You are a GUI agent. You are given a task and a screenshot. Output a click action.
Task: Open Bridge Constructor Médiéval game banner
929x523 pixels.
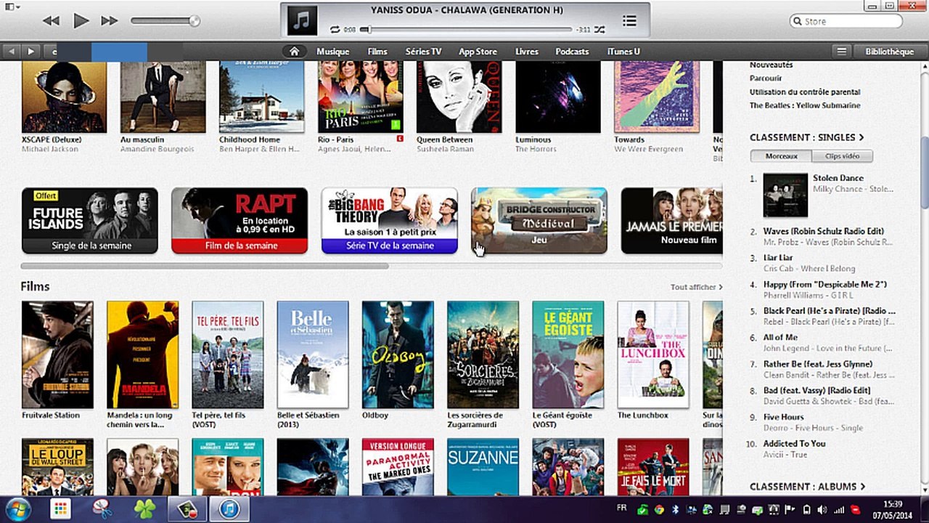coord(539,221)
